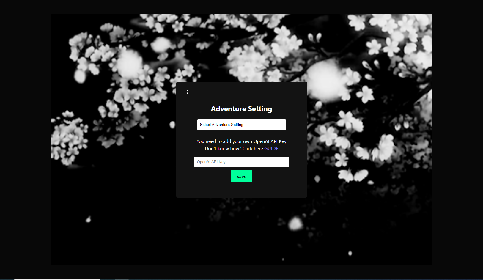Click the white bar at bottom edge
The width and height of the screenshot is (483, 280).
tap(57, 279)
